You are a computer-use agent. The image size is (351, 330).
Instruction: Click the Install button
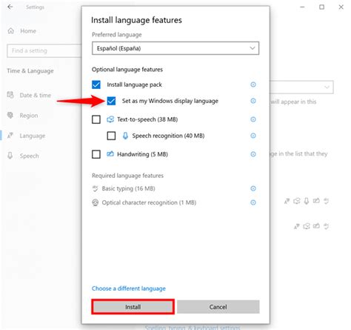point(133,307)
